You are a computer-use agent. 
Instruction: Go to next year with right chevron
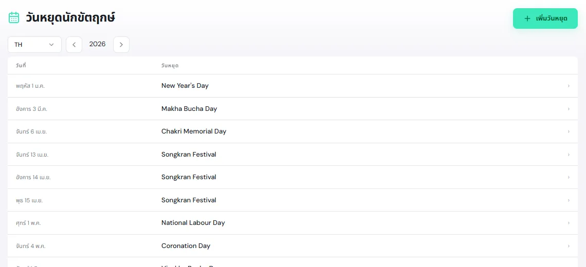(121, 45)
